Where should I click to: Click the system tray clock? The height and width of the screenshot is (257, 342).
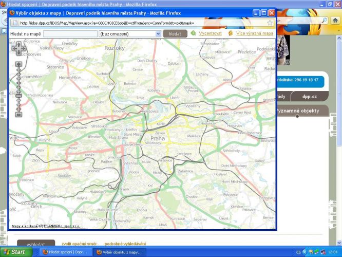click(x=333, y=252)
